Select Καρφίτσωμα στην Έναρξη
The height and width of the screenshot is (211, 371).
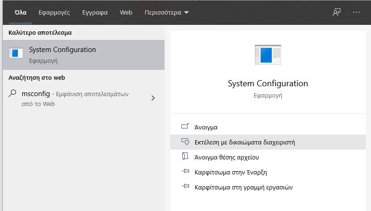[x=268, y=172]
